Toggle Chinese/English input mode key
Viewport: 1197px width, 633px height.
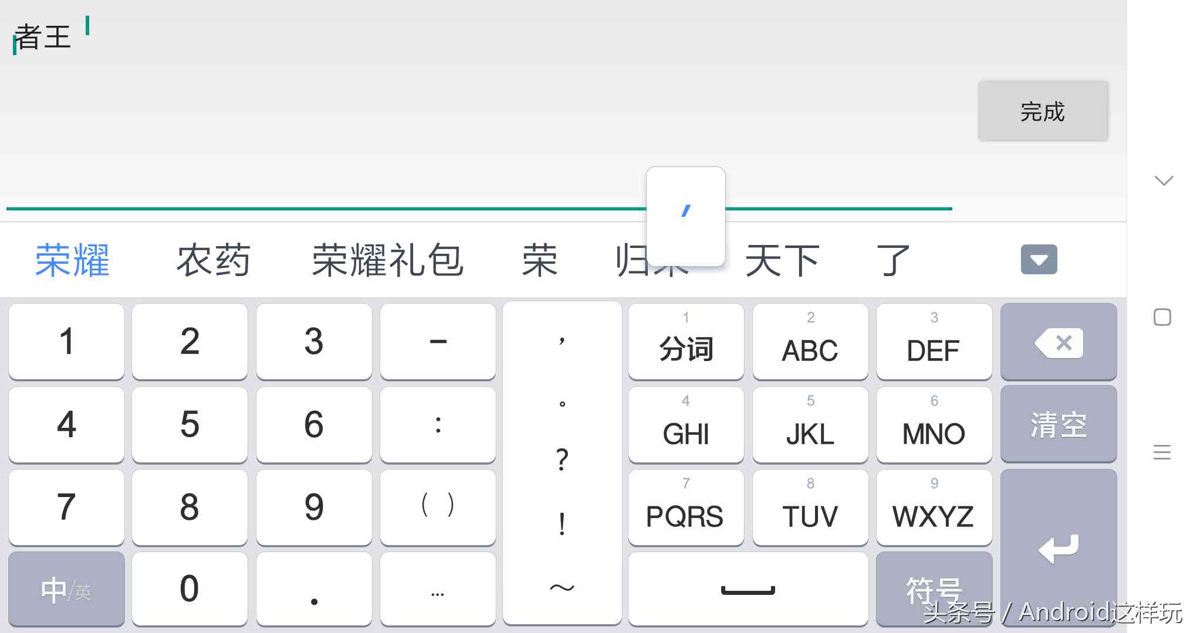click(x=66, y=589)
